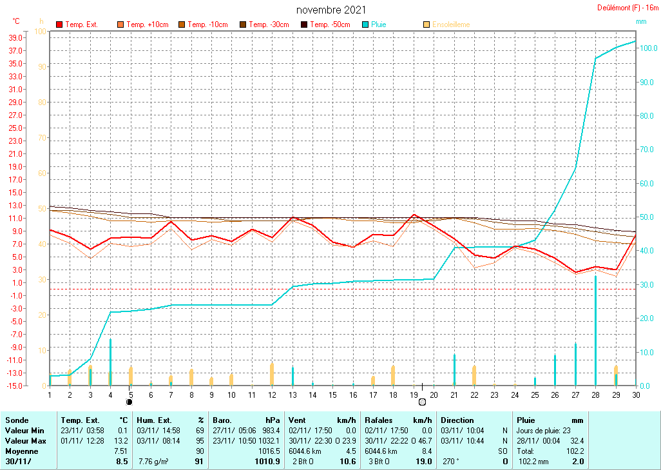The image size is (661, 470).
Task: Click the Valeur Max row label
Action: [x=23, y=440]
